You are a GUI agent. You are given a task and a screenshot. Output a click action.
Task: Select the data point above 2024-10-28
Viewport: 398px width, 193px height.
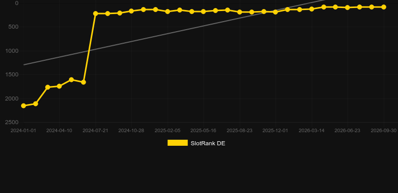[131, 11]
